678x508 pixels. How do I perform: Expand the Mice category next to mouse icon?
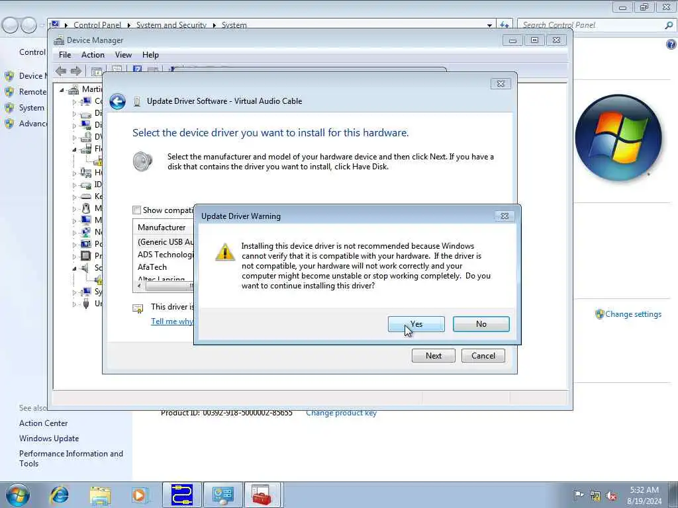coord(74,208)
